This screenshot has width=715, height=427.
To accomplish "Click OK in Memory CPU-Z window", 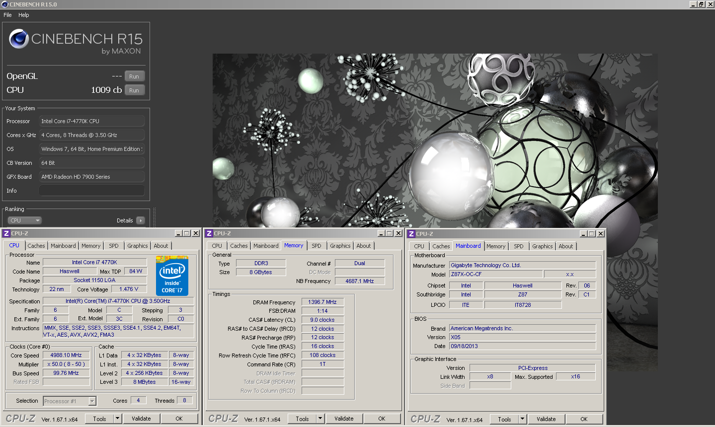I will [382, 419].
